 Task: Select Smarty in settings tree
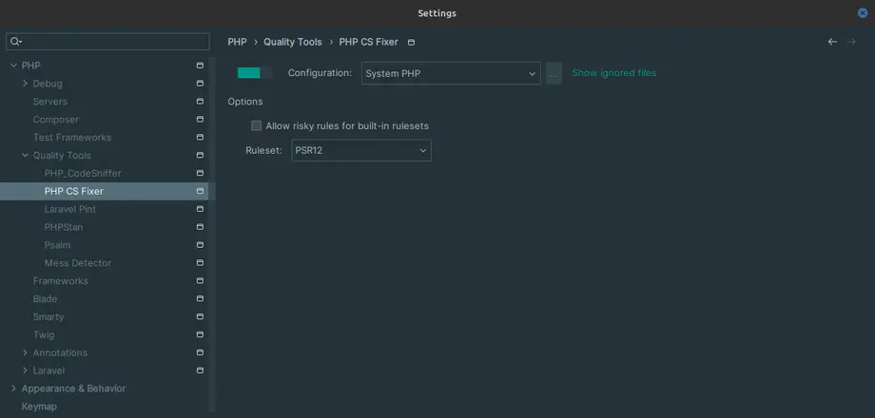(x=49, y=316)
